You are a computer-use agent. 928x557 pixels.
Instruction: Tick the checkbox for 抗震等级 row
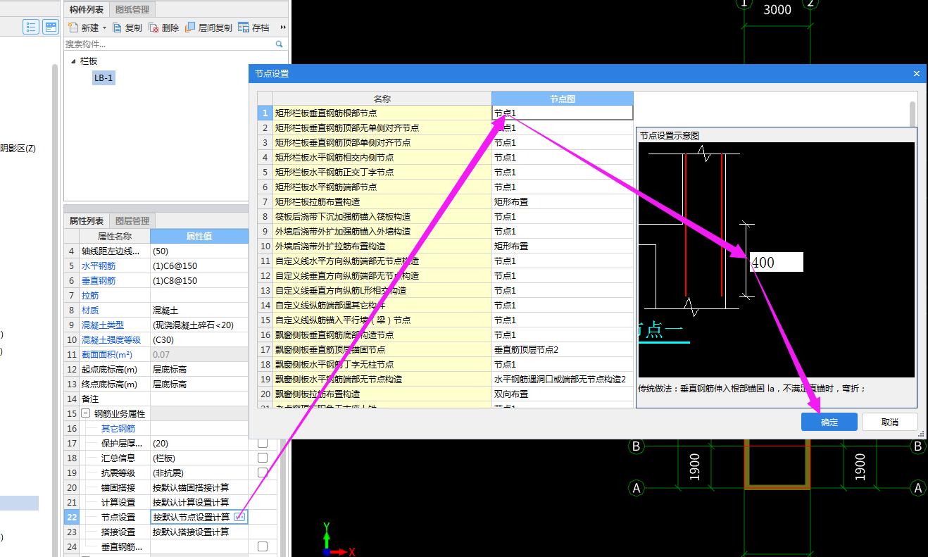(x=263, y=472)
